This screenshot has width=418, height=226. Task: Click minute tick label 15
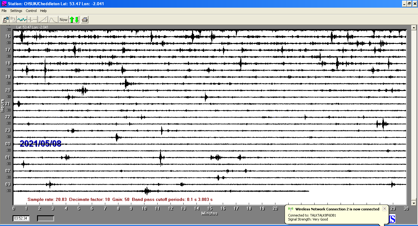210,209
